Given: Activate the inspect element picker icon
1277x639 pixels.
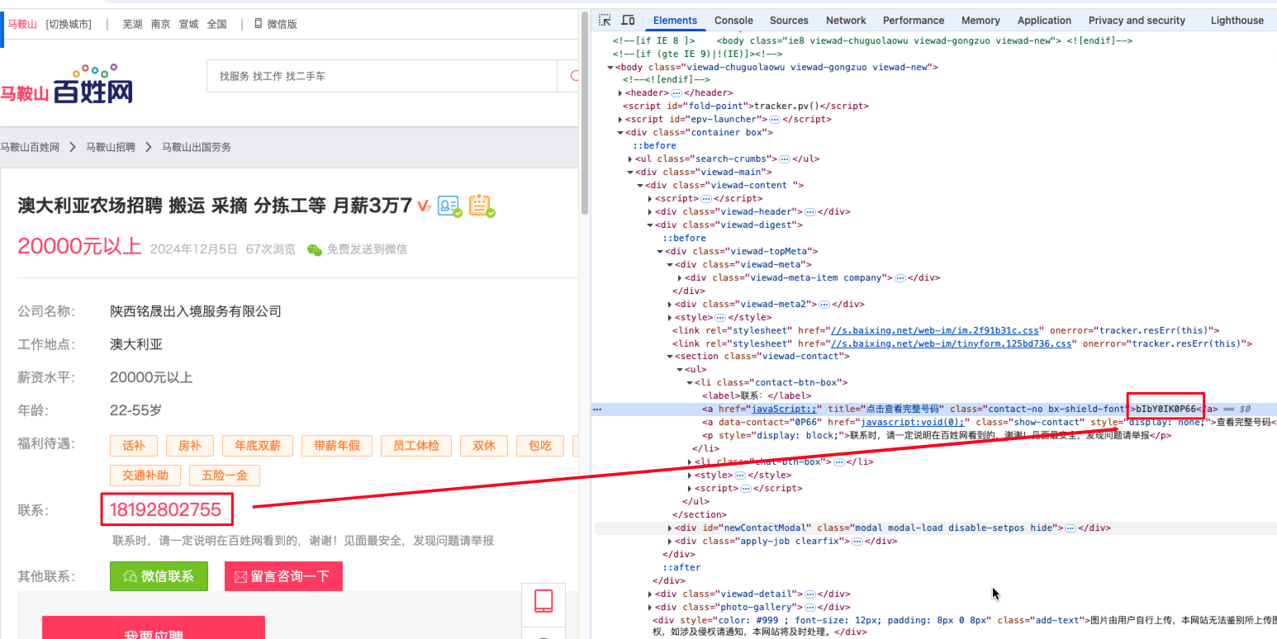Looking at the screenshot, I should click(x=605, y=20).
